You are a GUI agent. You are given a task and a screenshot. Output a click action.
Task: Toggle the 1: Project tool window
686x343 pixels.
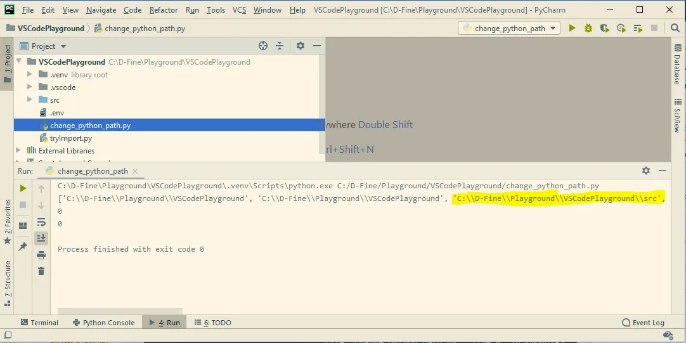(8, 64)
